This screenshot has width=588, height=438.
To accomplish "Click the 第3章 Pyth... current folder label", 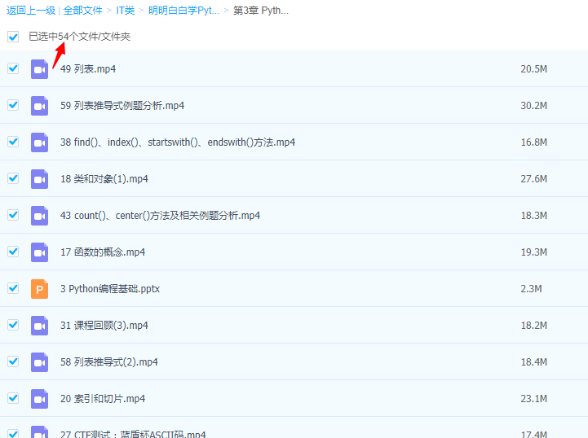I will click(260, 11).
